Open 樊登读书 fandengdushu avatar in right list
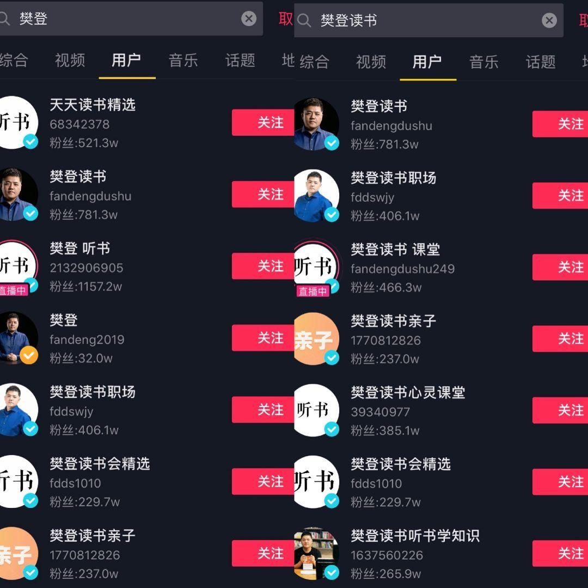Screen dimensions: 588x588 pos(316,124)
